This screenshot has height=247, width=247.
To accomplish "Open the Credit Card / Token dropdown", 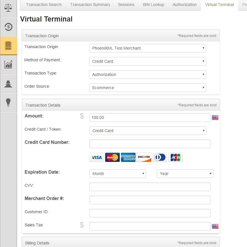I will coord(148,131).
